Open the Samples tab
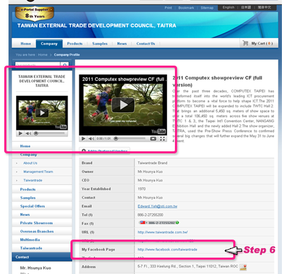 click(x=100, y=43)
